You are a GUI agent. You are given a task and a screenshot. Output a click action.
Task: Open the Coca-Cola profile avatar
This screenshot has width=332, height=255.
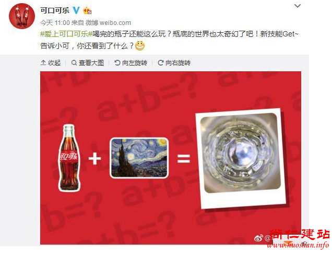[x=22, y=16]
